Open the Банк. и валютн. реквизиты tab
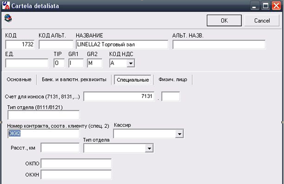 pos(74,80)
